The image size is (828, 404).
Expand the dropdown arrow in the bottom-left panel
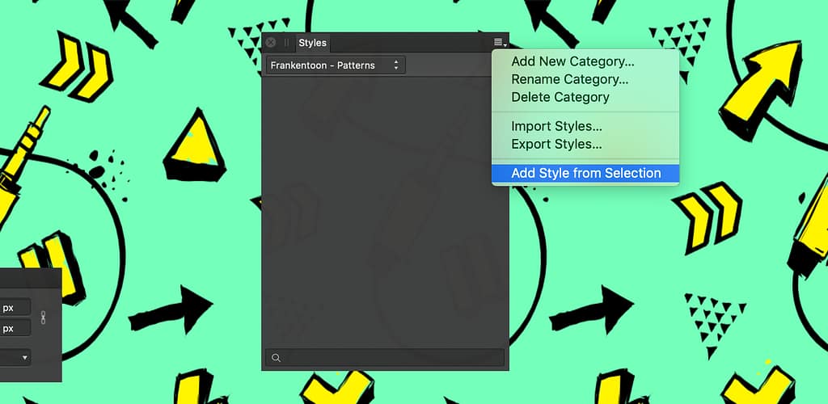point(24,358)
